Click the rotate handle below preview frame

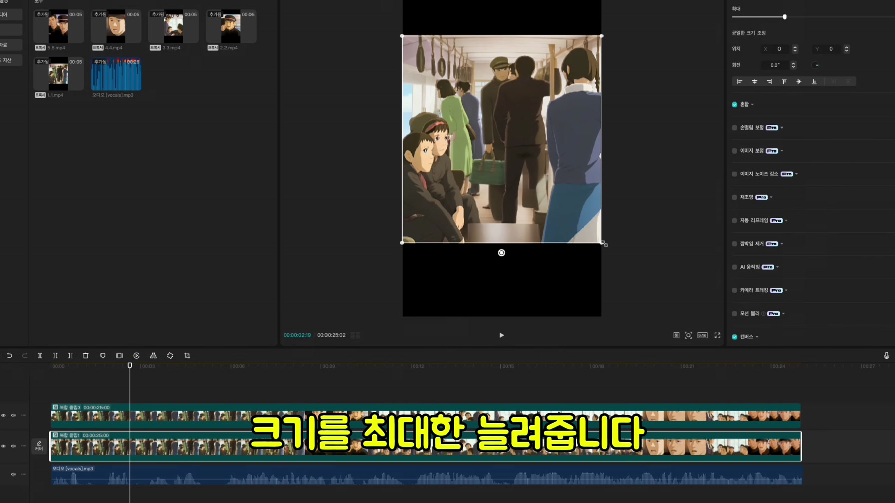501,253
